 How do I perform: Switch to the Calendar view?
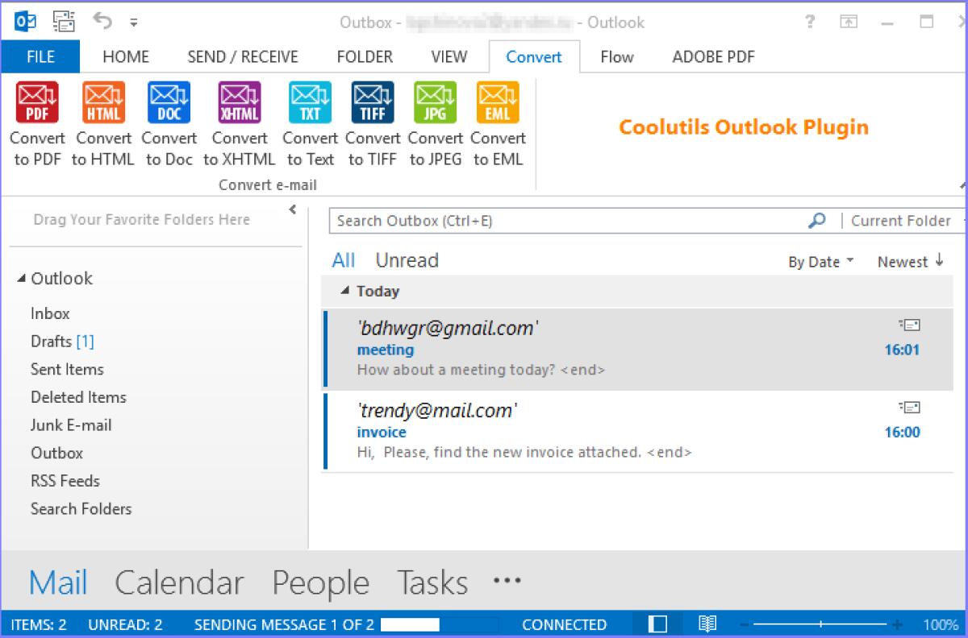click(x=179, y=582)
